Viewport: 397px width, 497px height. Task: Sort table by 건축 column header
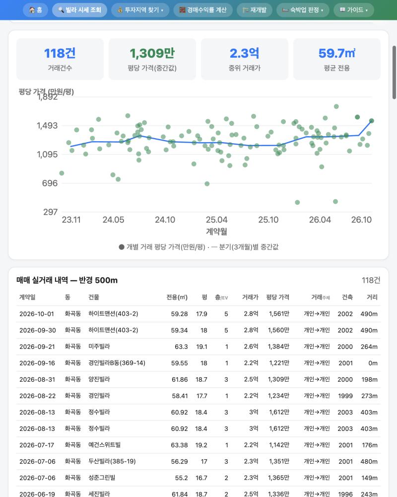[347, 297]
